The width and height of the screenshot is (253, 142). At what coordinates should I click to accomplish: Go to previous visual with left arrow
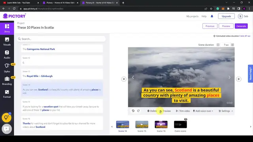pos(133,77)
